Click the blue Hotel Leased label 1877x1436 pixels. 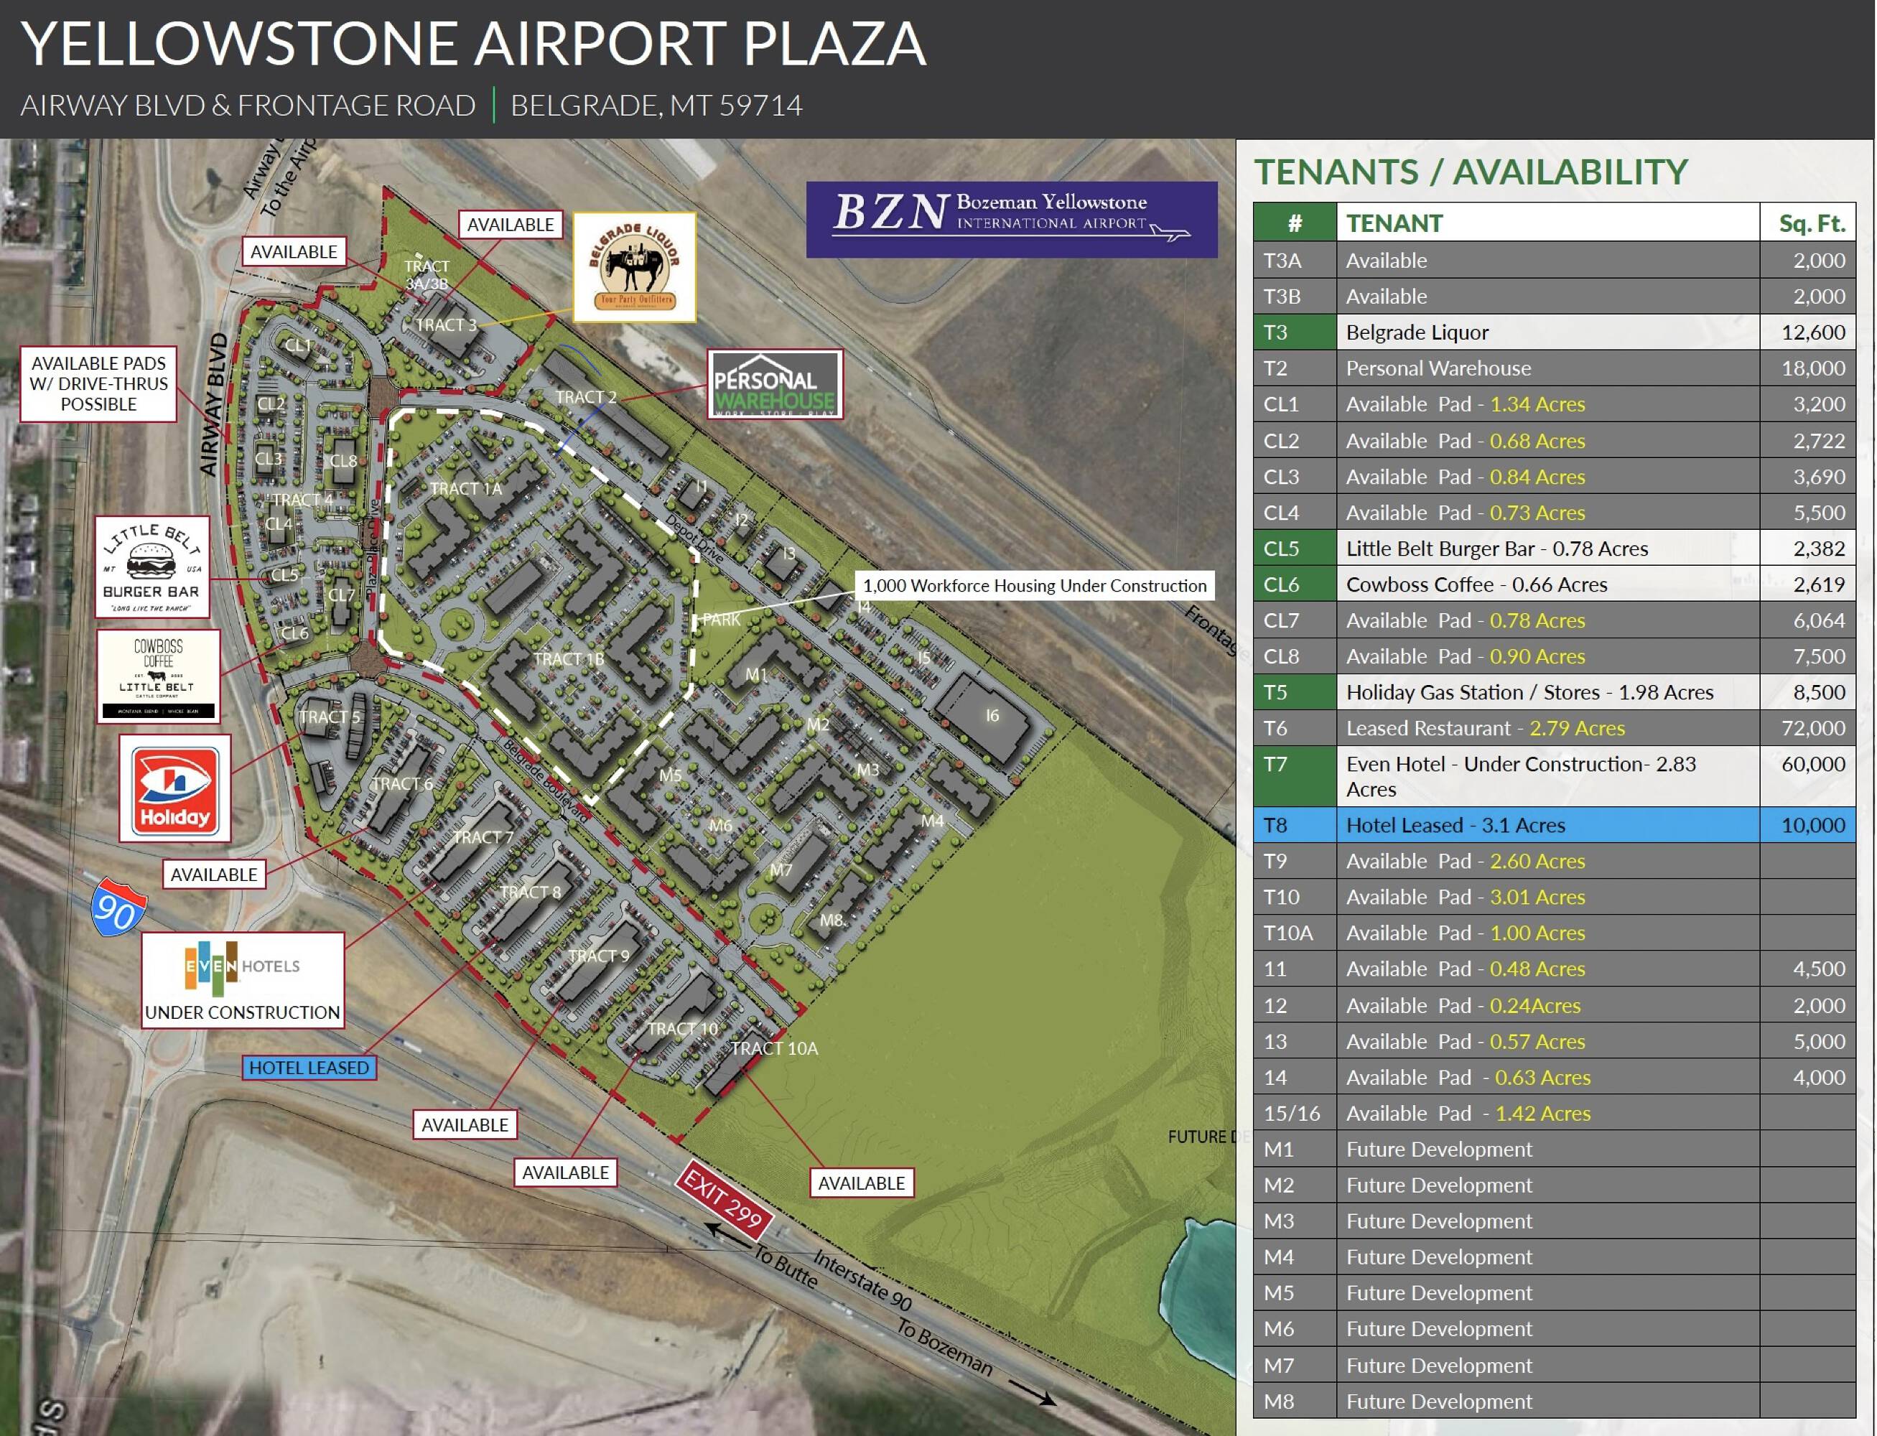[x=309, y=1068]
